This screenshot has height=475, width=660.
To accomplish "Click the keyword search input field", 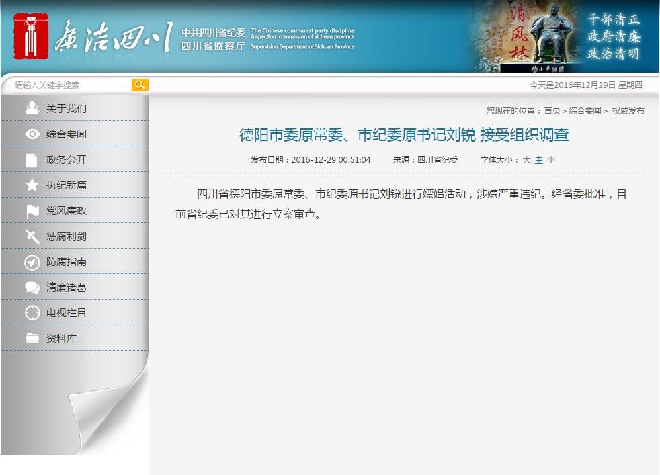I will coord(71,85).
